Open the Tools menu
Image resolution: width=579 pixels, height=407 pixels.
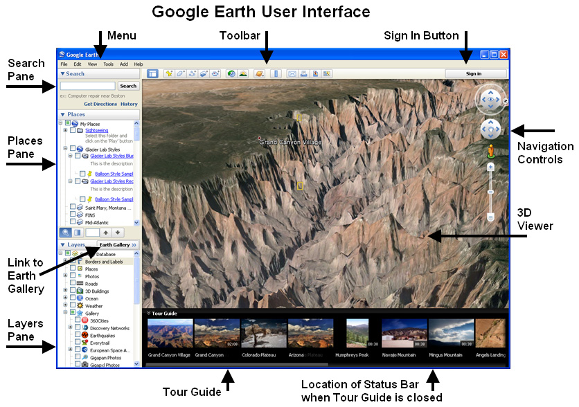[x=107, y=63]
